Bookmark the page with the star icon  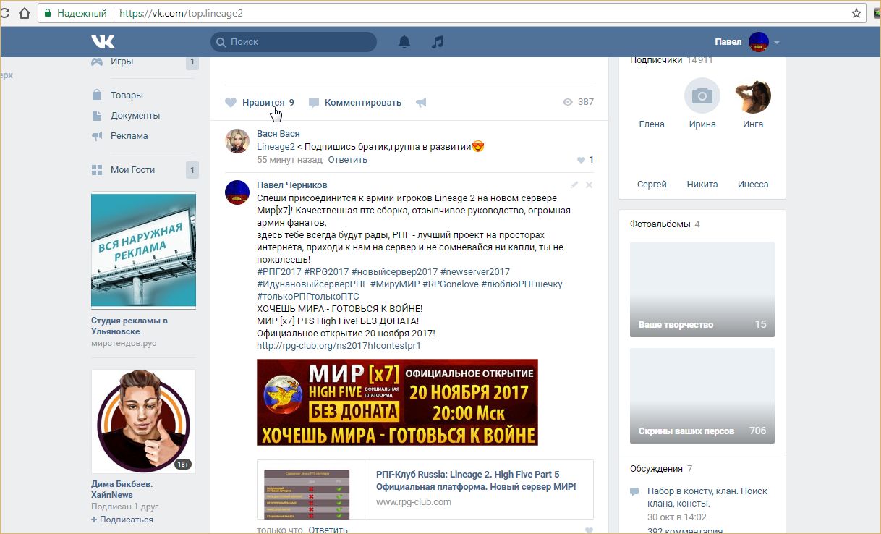coord(856,13)
